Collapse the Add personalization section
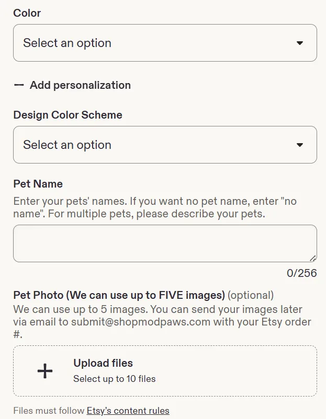This screenshot has width=326, height=419. point(72,85)
